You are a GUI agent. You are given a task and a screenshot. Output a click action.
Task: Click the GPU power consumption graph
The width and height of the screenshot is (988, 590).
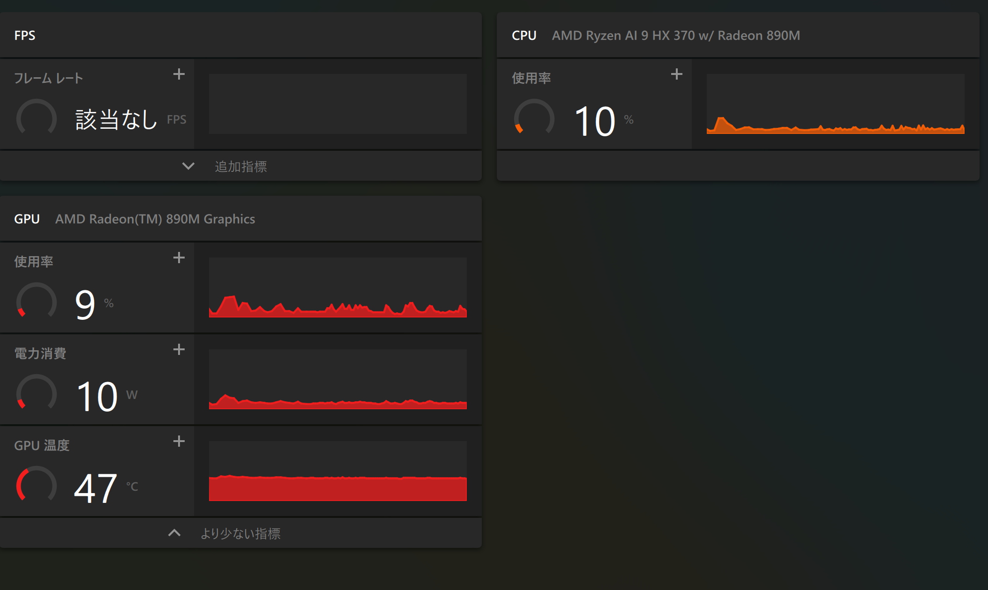click(337, 379)
